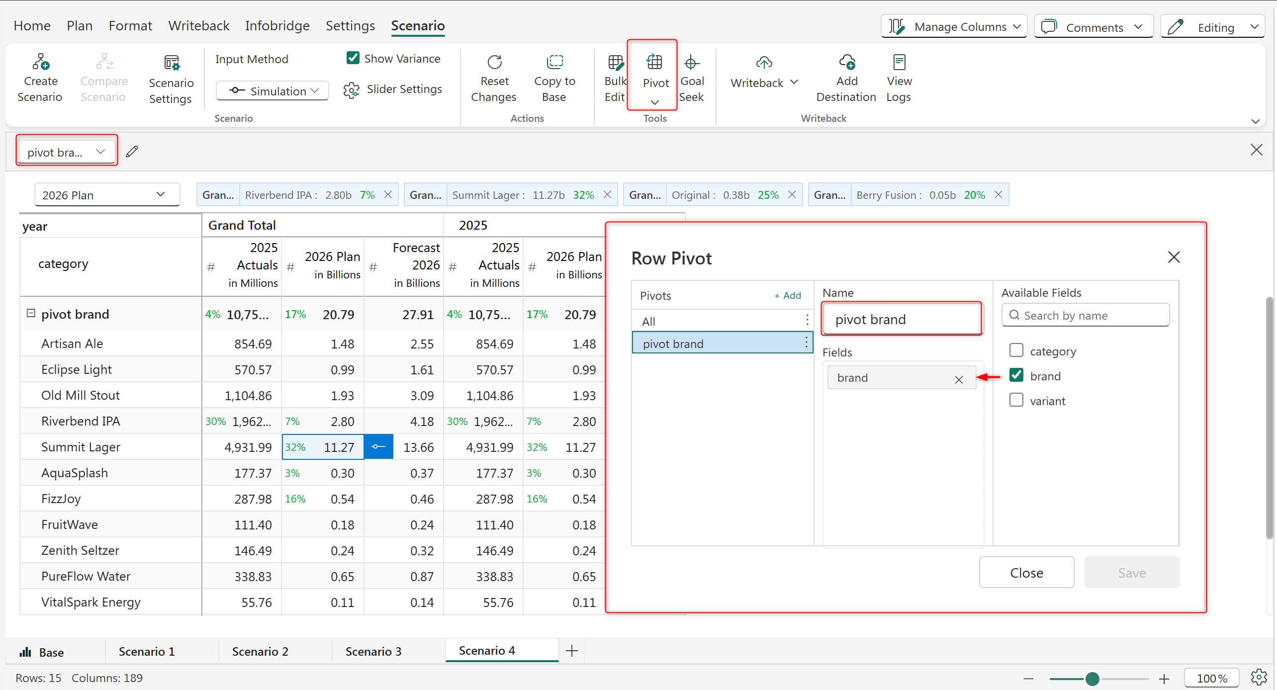Click + Add in the Pivots panel

[x=787, y=296]
